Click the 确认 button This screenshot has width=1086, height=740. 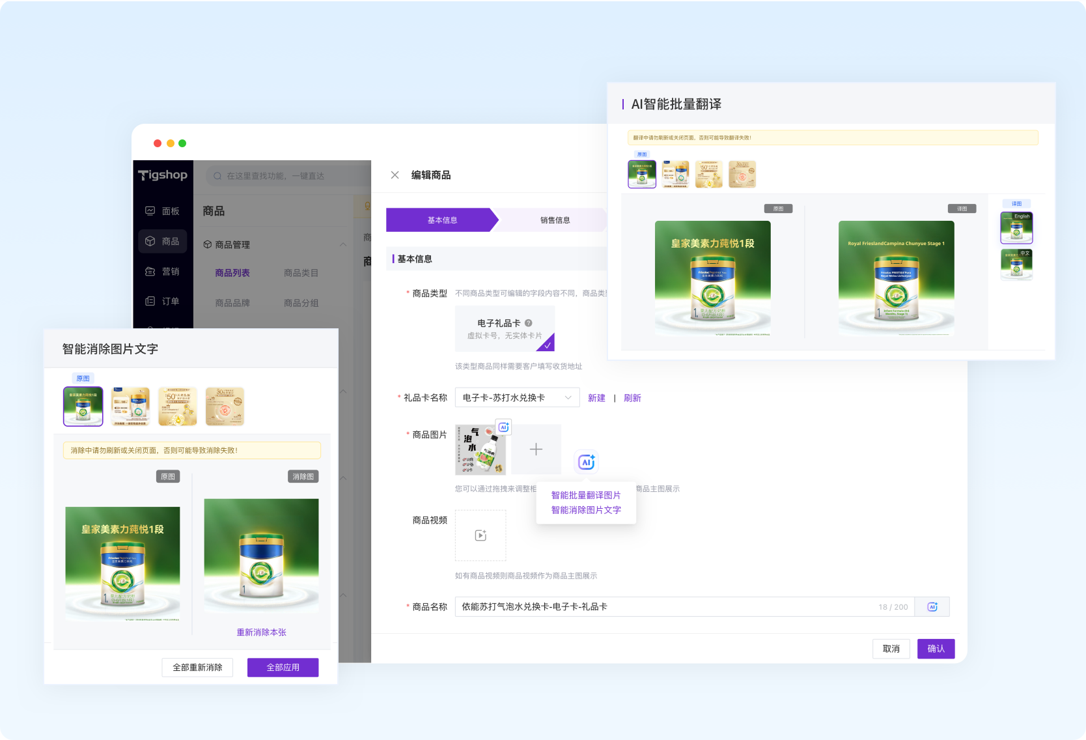coord(936,649)
